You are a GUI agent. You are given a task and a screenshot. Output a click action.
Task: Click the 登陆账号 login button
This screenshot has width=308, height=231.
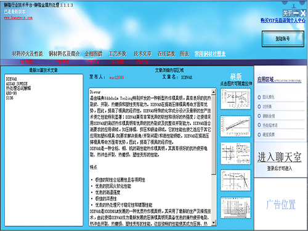[283, 39]
